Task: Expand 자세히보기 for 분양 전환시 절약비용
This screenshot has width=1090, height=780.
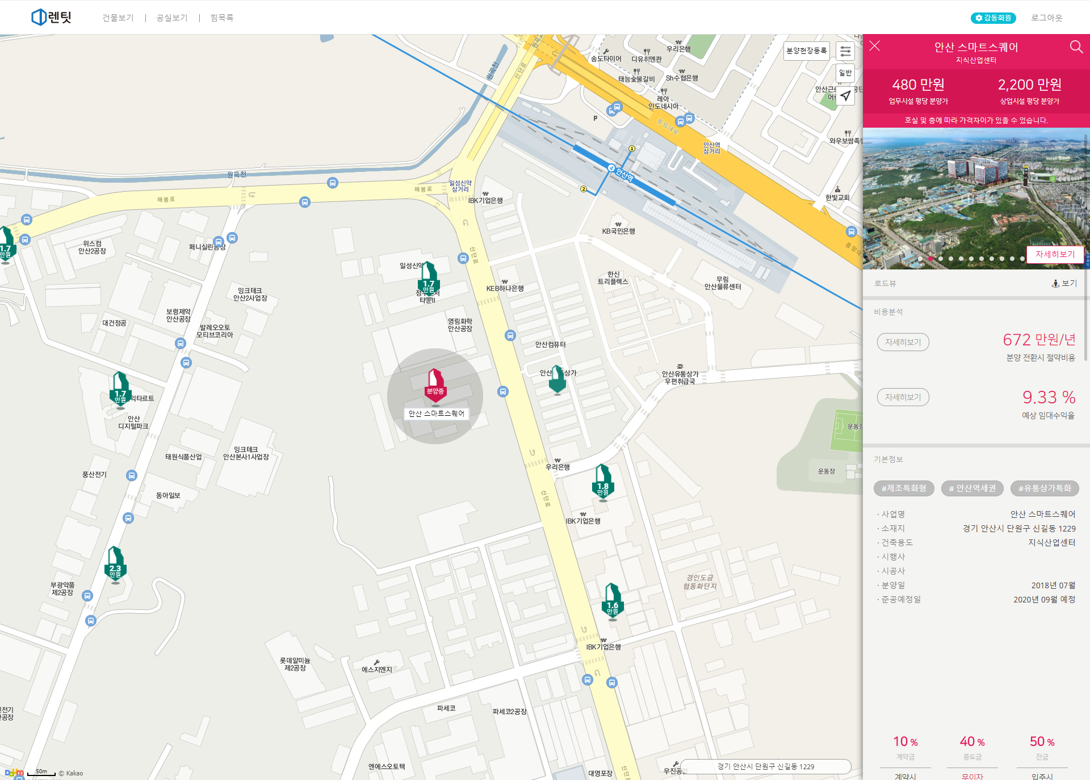Action: click(903, 342)
